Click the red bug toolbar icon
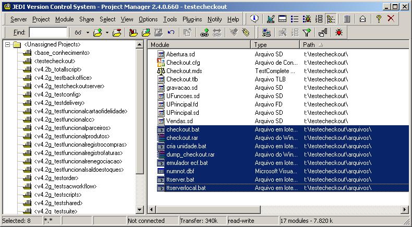The width and height of the screenshot is (412, 227). (x=338, y=33)
